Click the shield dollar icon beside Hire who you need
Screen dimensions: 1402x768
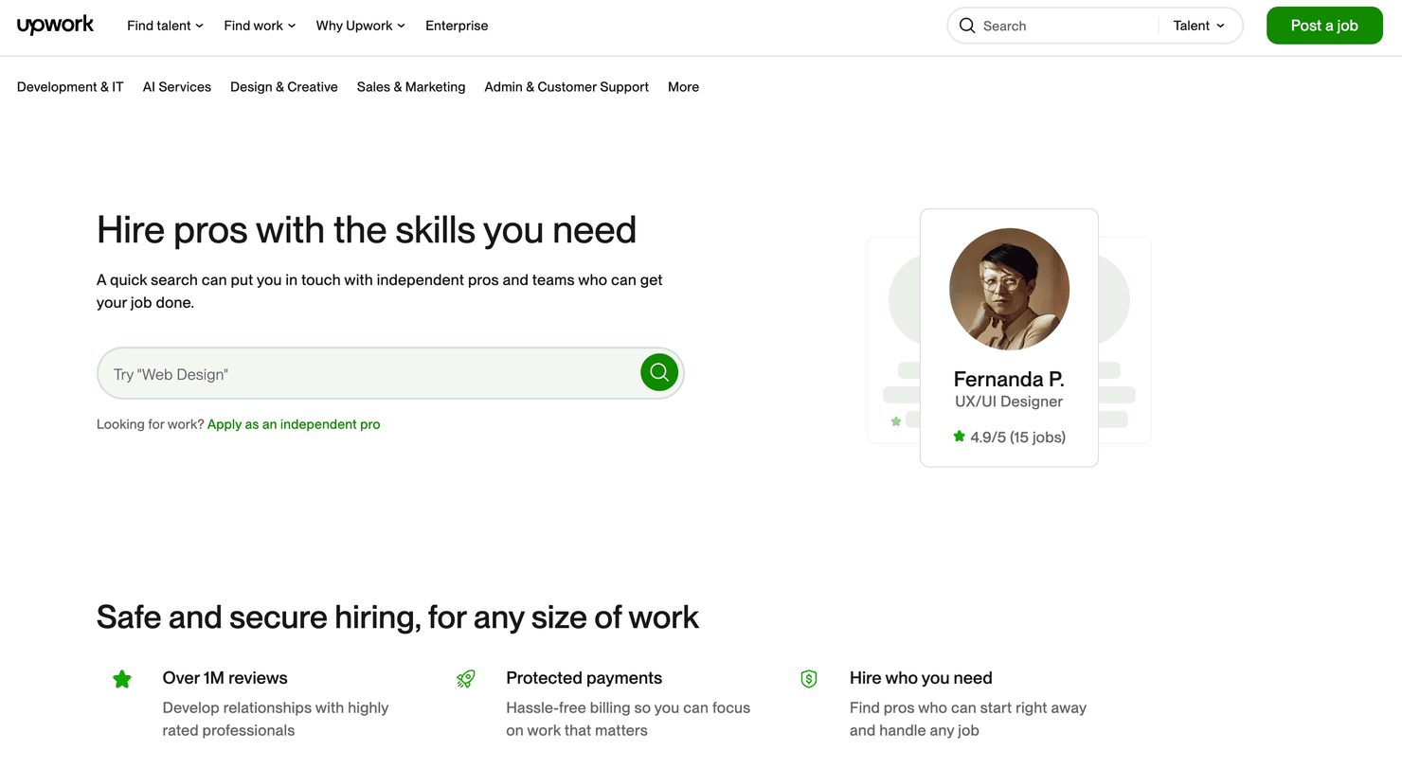[x=809, y=679]
